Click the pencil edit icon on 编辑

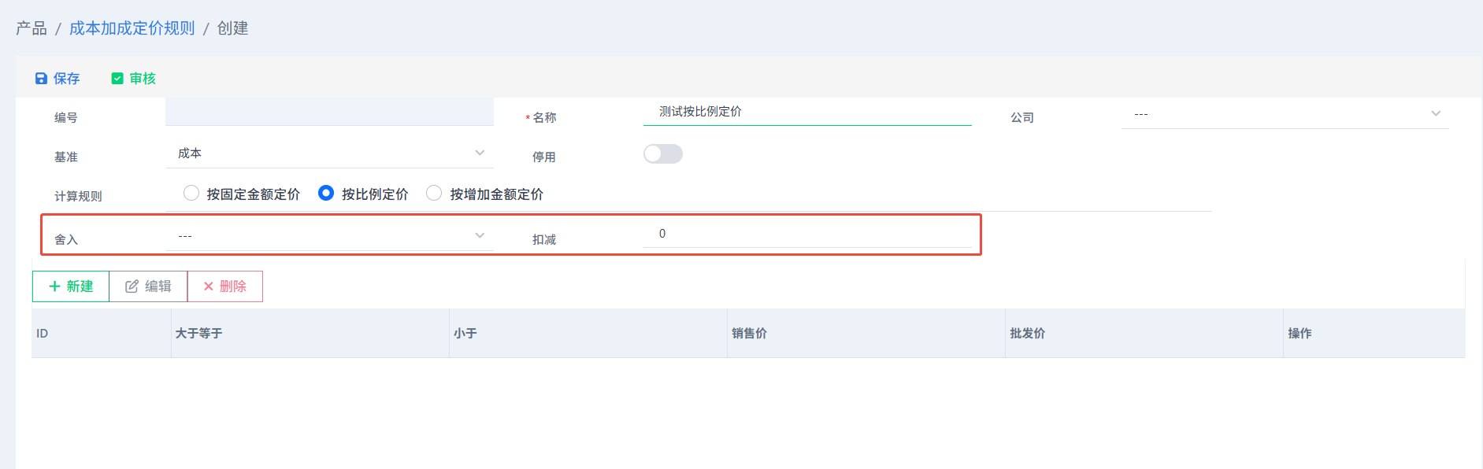[132, 286]
